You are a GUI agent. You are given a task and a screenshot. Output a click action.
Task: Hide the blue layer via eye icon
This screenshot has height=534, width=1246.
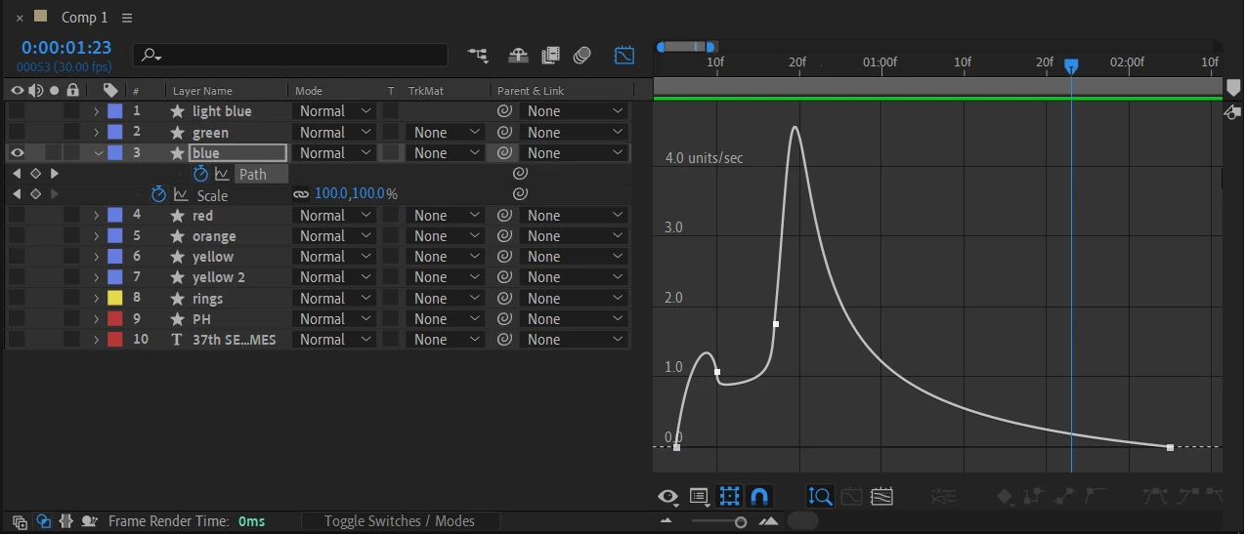click(17, 152)
